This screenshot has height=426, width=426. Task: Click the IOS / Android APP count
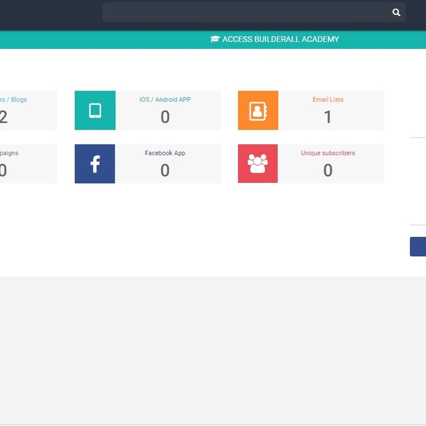point(165,117)
